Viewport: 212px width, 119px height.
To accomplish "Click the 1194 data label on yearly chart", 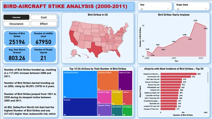I will pos(152,55).
